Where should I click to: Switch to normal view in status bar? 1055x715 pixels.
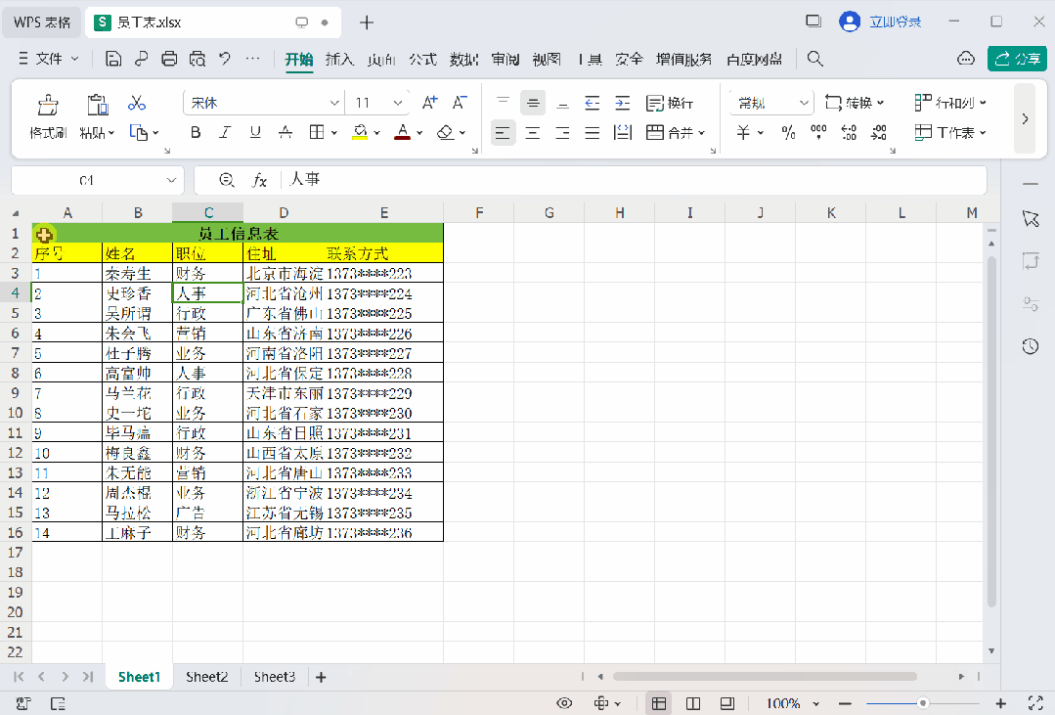(659, 703)
